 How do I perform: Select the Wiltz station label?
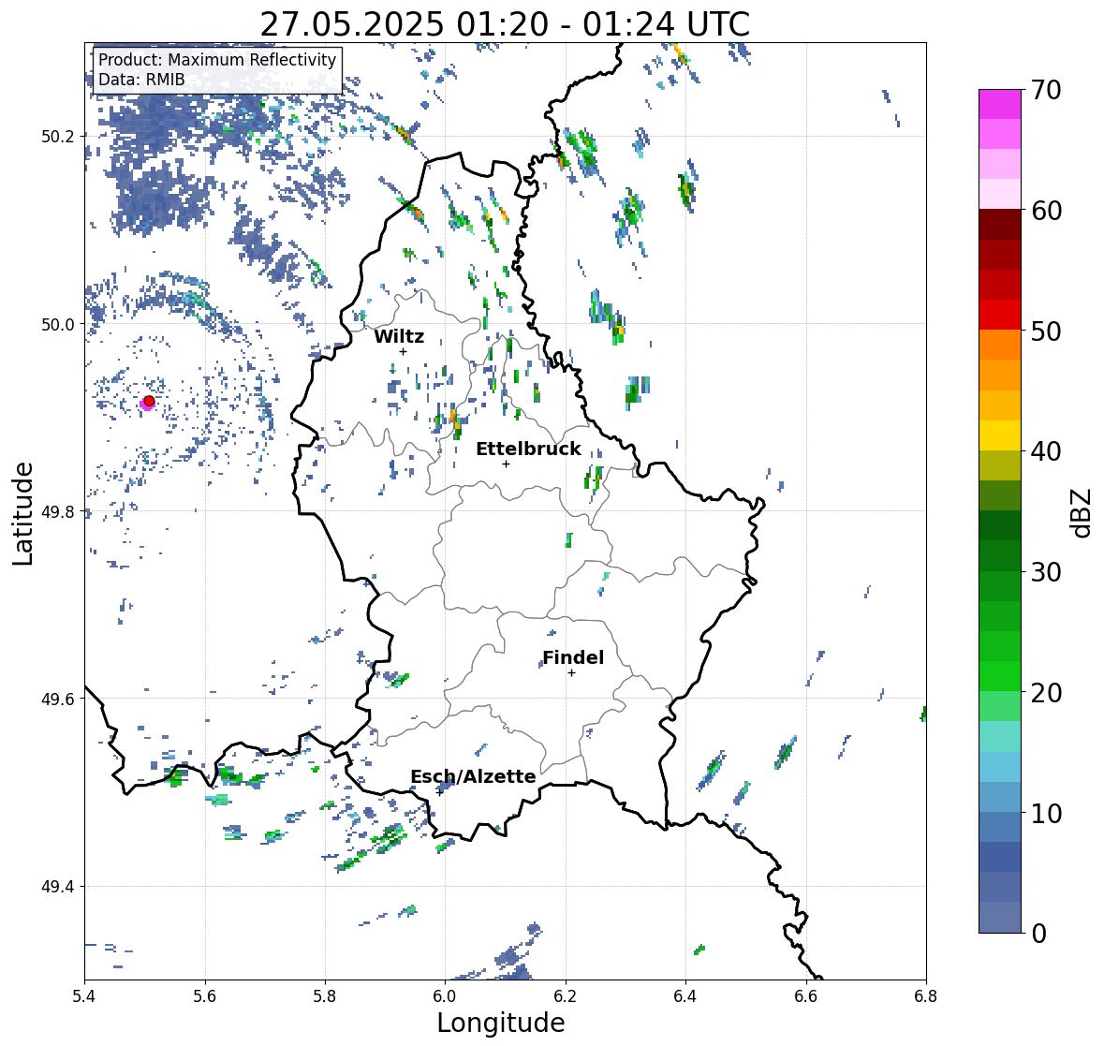(399, 336)
